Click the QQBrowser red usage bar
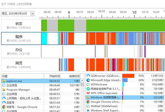 [128, 76]
